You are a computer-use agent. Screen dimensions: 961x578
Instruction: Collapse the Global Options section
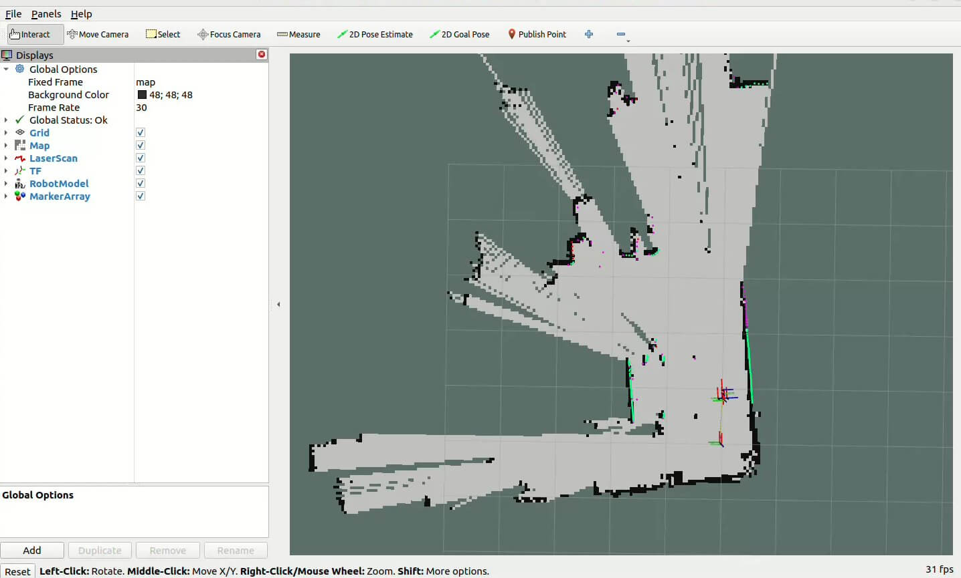click(x=6, y=69)
